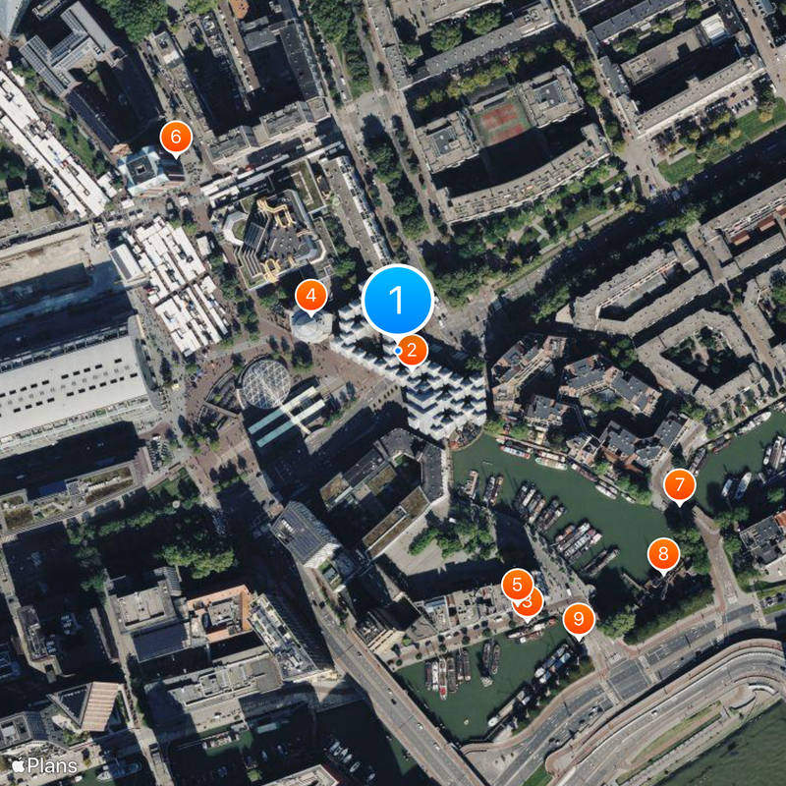The image size is (786, 786).
Task: Click the small blue location dot under pin 1
Action: pyautogui.click(x=398, y=351)
